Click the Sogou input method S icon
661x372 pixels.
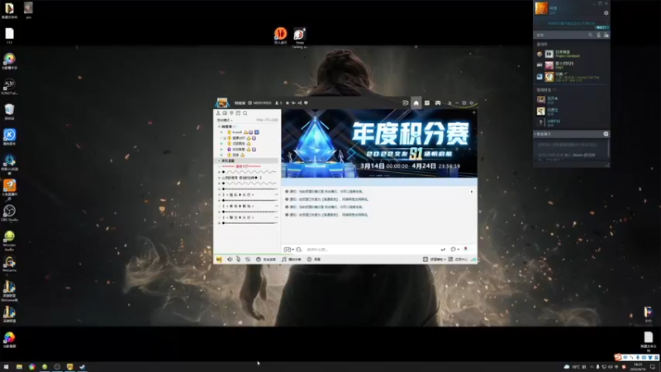pos(617,357)
